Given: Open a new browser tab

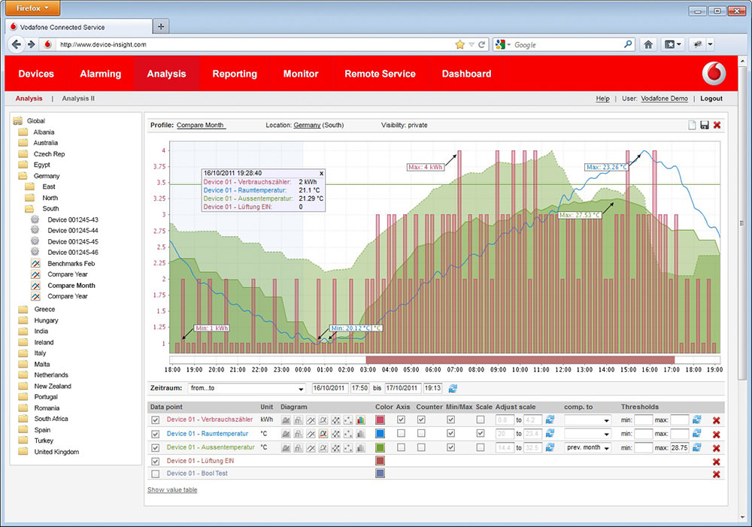Looking at the screenshot, I should [x=161, y=26].
